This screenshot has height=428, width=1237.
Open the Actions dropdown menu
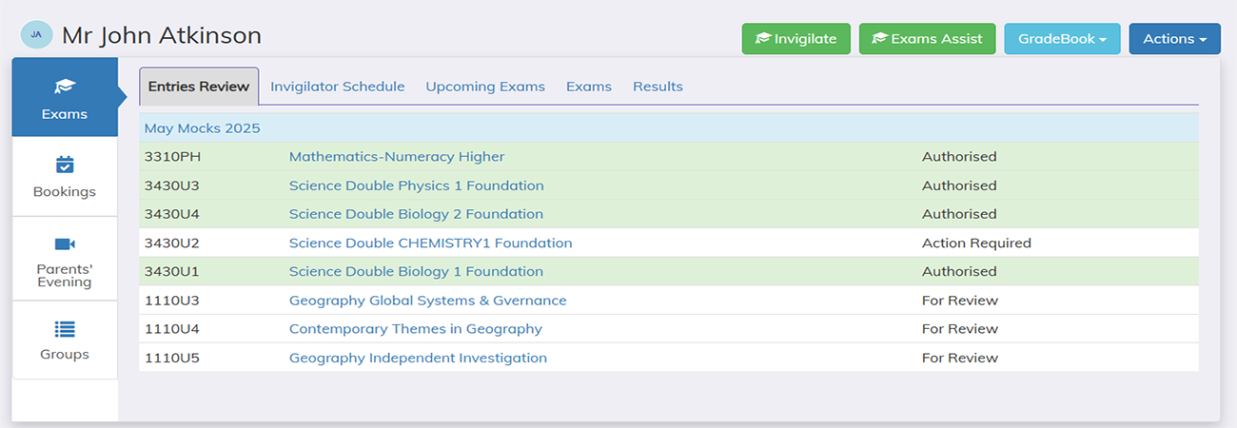pyautogui.click(x=1174, y=39)
